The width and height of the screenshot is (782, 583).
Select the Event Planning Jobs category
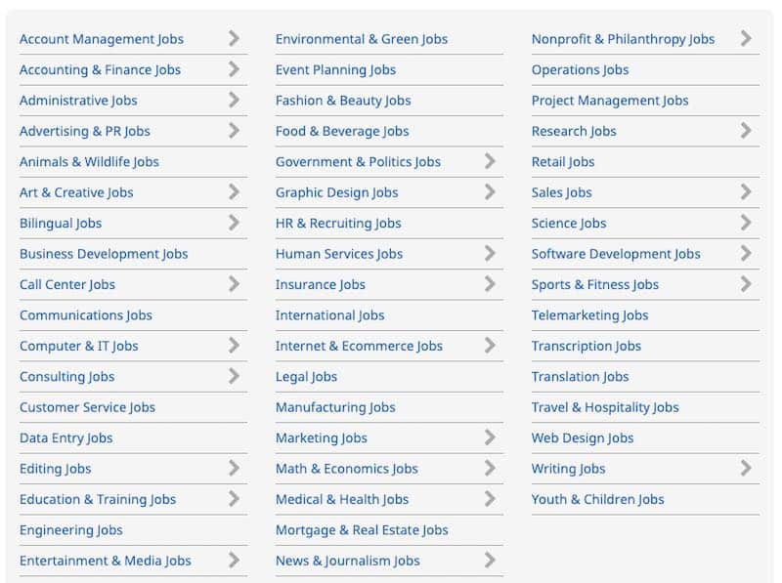[x=334, y=69]
